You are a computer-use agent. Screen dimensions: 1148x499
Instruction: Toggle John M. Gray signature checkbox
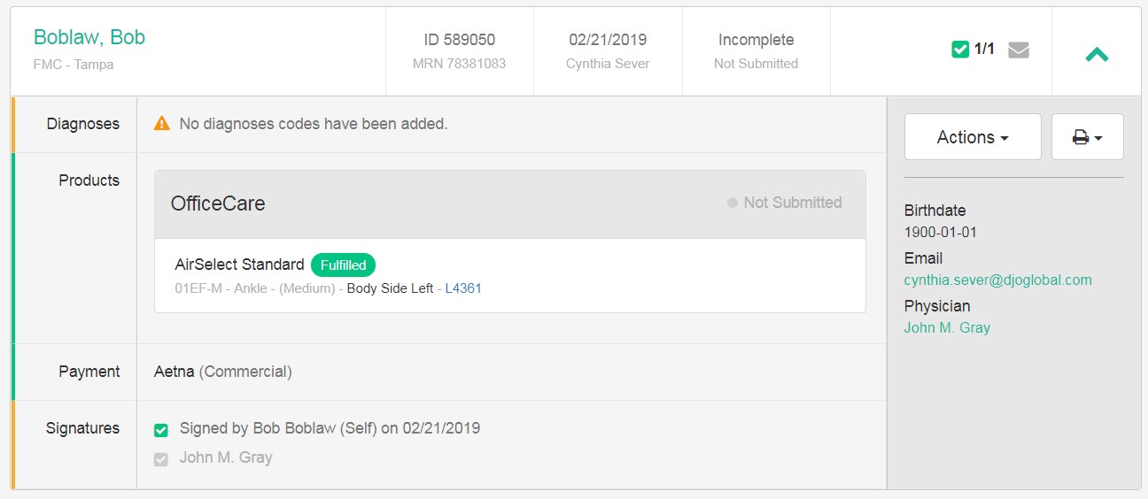click(x=161, y=459)
